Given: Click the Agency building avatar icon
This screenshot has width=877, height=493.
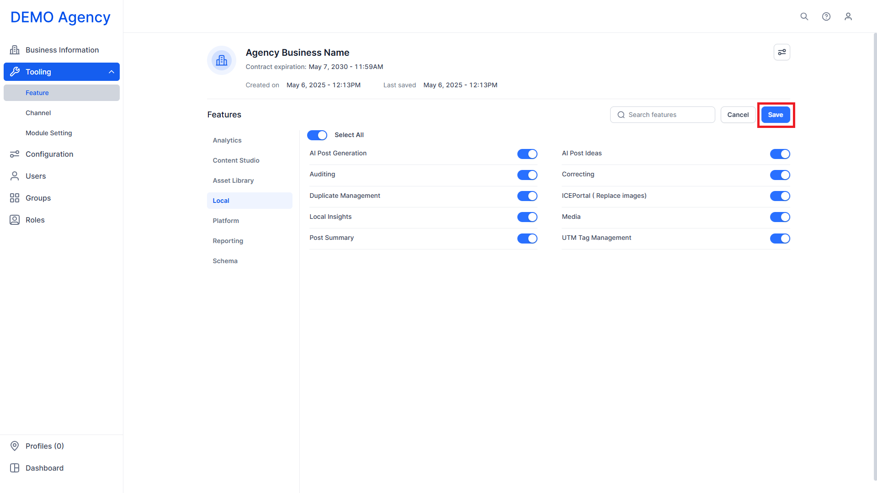Looking at the screenshot, I should [x=222, y=60].
